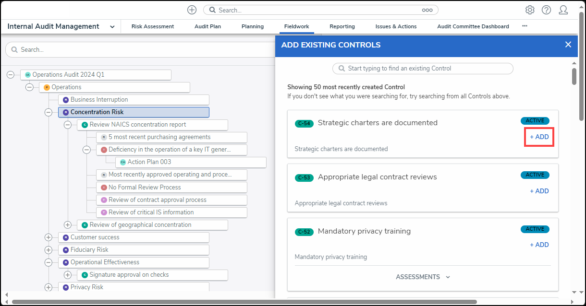Click the more tabs ellipsis icon
This screenshot has width=586, height=306.
point(525,26)
